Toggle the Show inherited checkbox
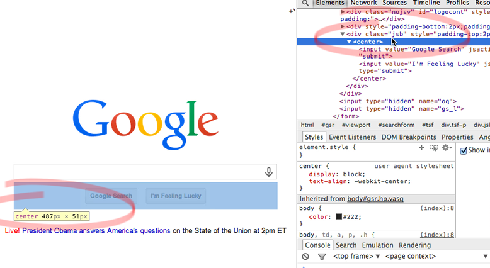The height and width of the screenshot is (268, 490). point(464,150)
